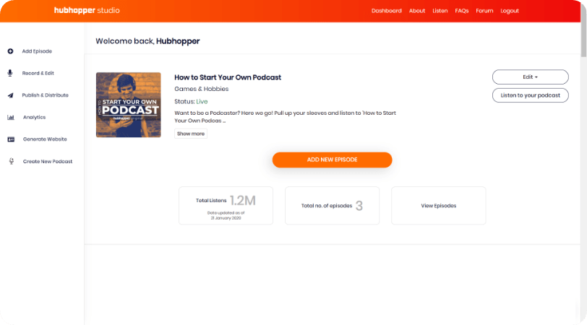Go to Publish & Distribute section
The height and width of the screenshot is (325, 587).
click(45, 95)
